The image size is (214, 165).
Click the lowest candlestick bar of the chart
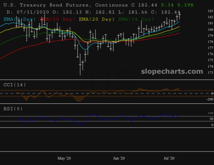coord(80,67)
